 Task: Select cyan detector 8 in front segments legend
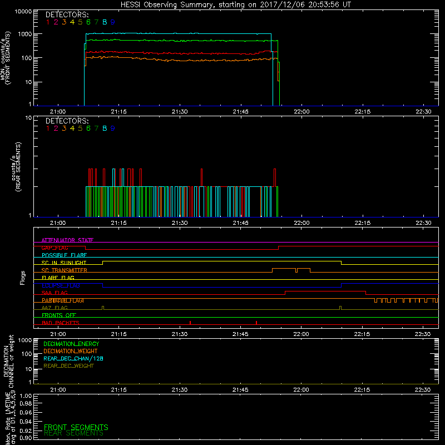pos(105,22)
